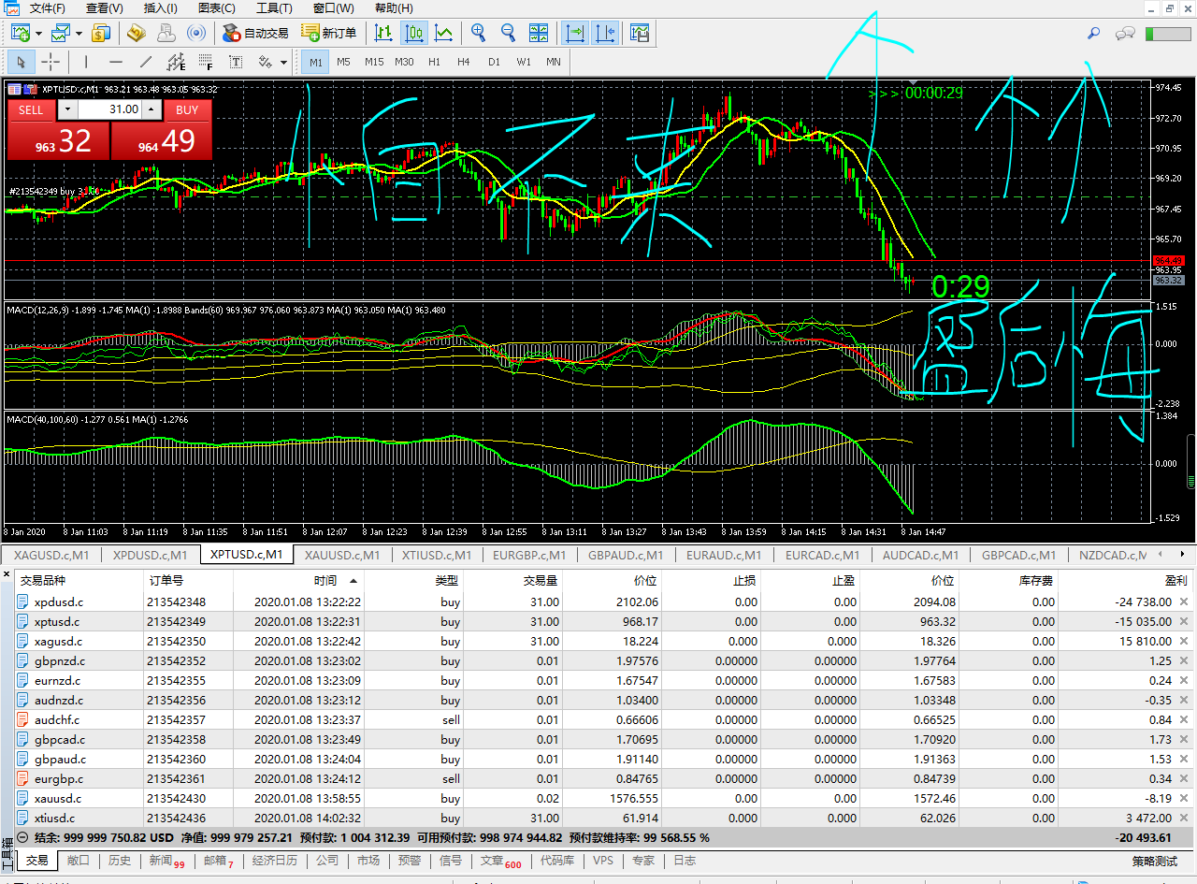Open the gold dollar coins symbols icon
1197x884 pixels.
[x=101, y=34]
